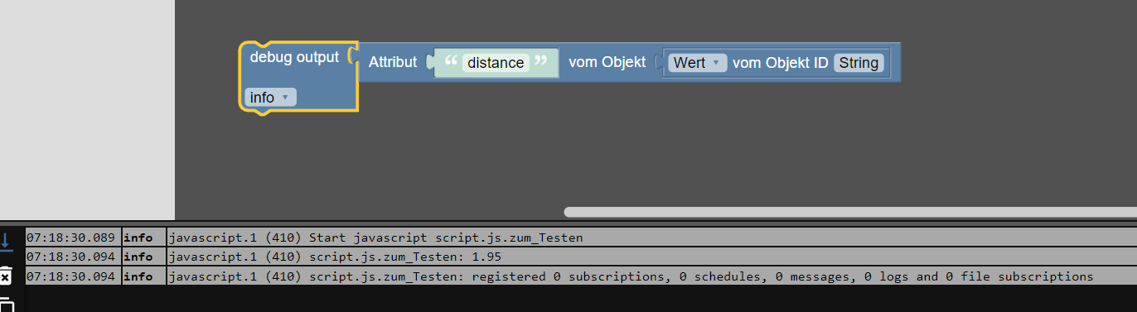Click the horizontal workspace scrollbar
Image resolution: width=1137 pixels, height=312 pixels.
click(850, 212)
